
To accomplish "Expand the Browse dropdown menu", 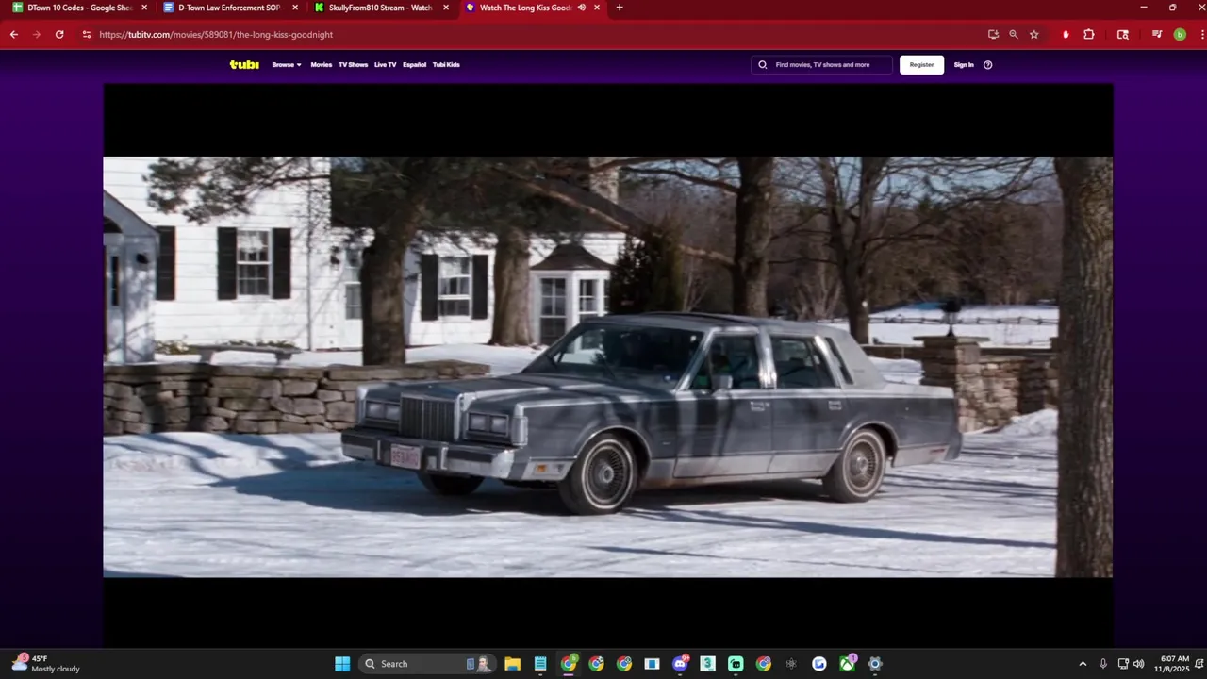I will [287, 65].
